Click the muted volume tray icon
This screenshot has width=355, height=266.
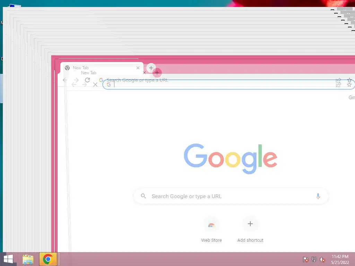tap(322, 259)
